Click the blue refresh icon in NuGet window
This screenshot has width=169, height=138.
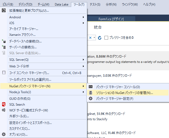coord(100,38)
